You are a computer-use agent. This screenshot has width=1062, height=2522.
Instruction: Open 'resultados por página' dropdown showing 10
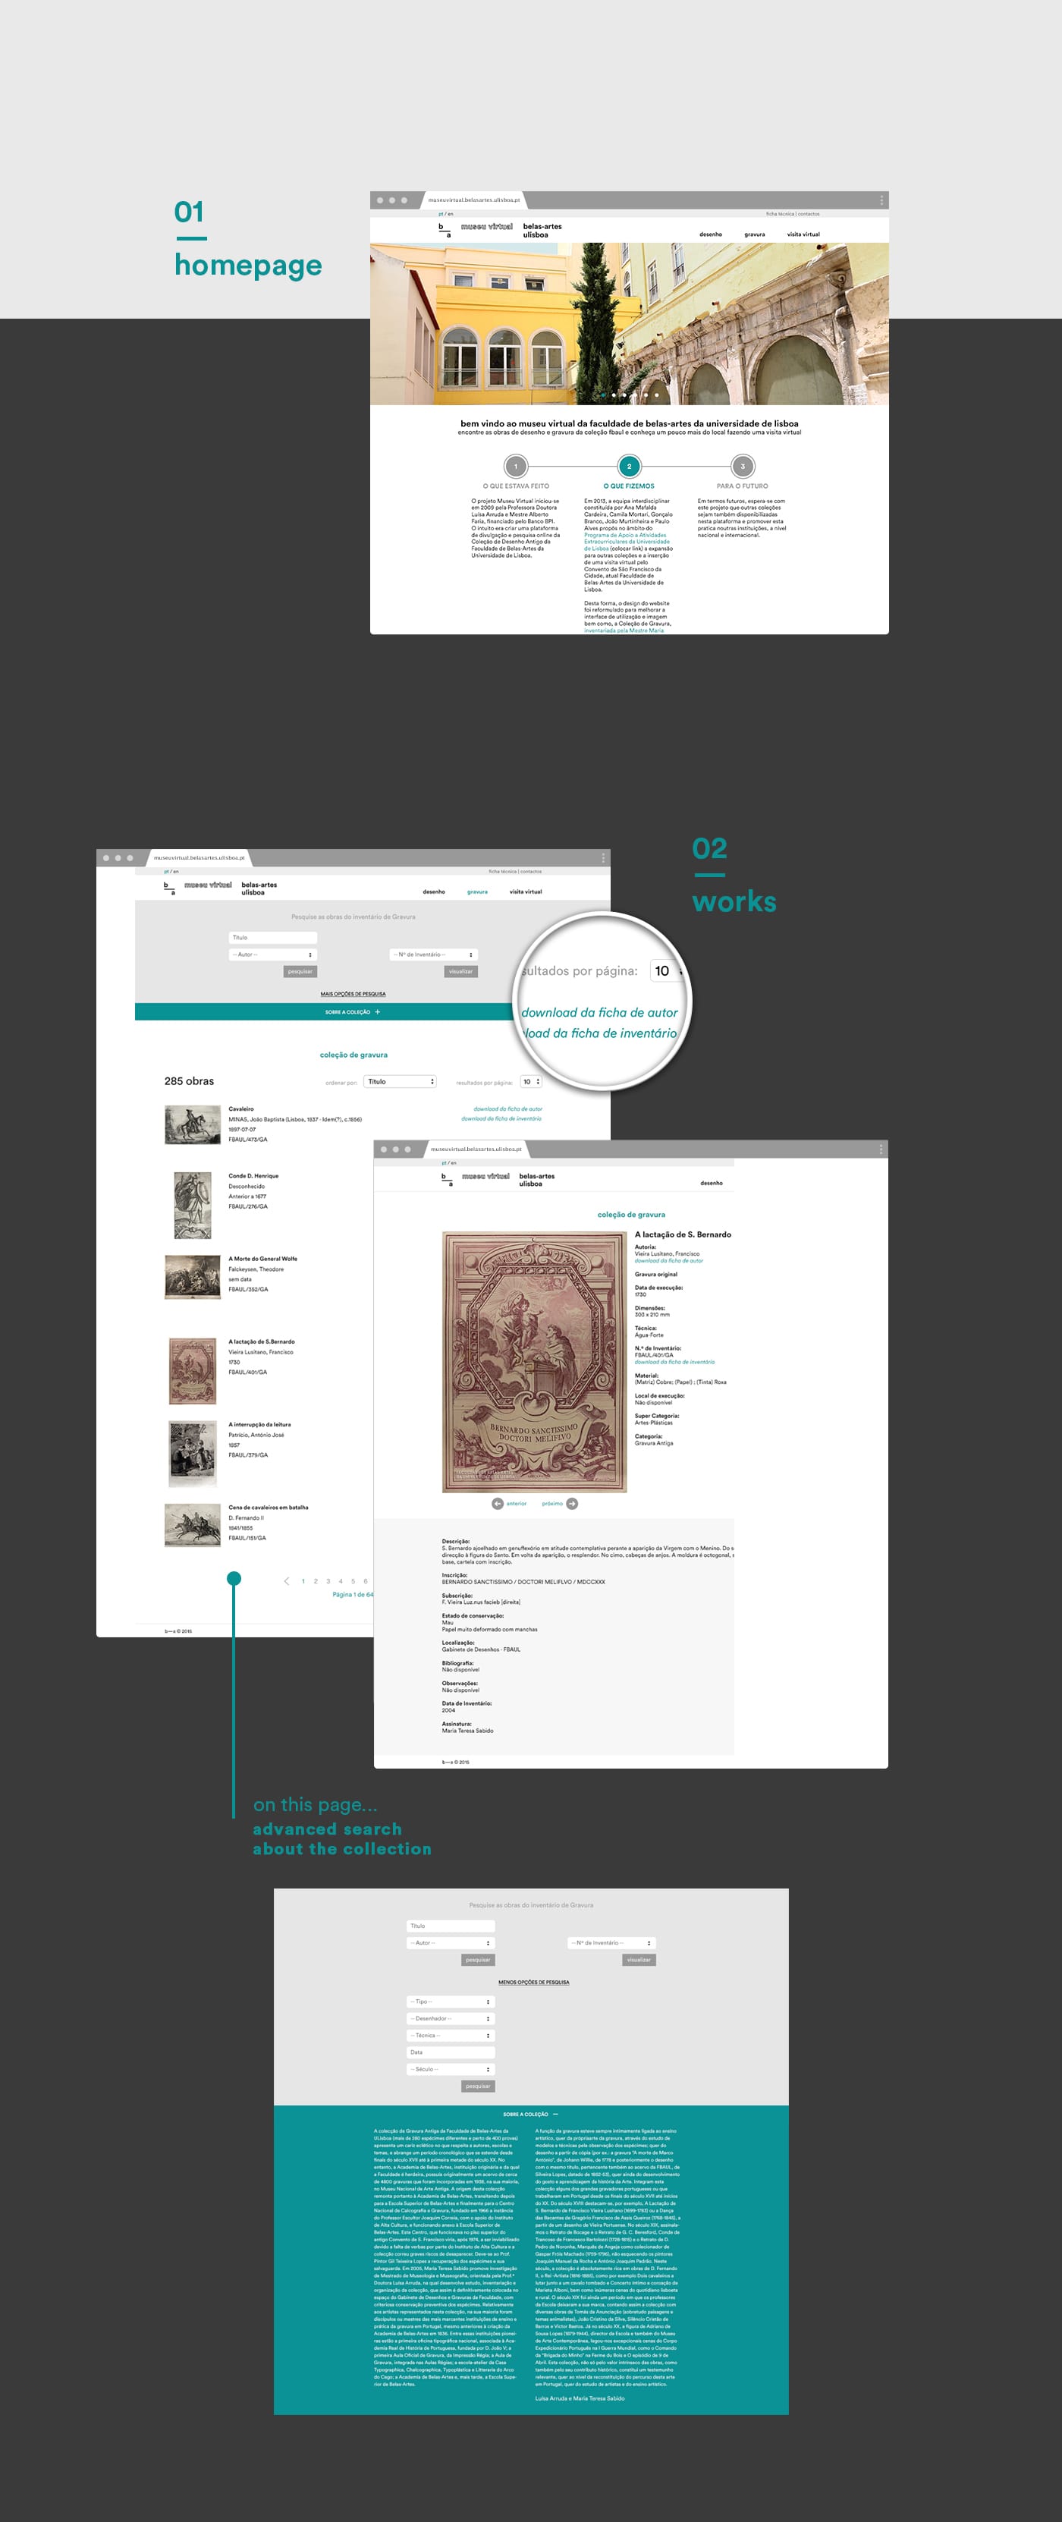pos(532,1082)
